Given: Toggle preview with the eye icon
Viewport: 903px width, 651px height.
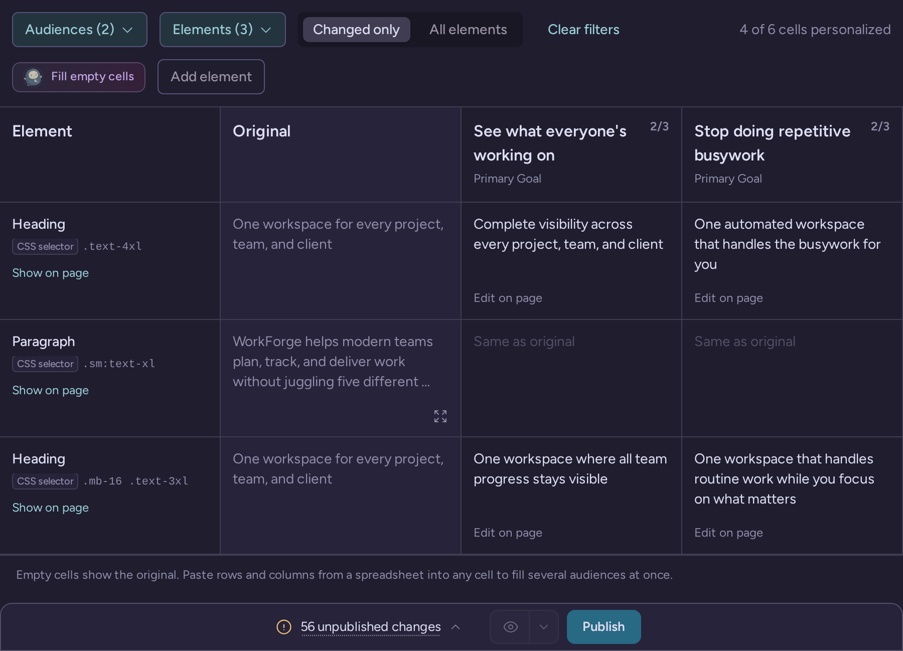Looking at the screenshot, I should [x=510, y=627].
